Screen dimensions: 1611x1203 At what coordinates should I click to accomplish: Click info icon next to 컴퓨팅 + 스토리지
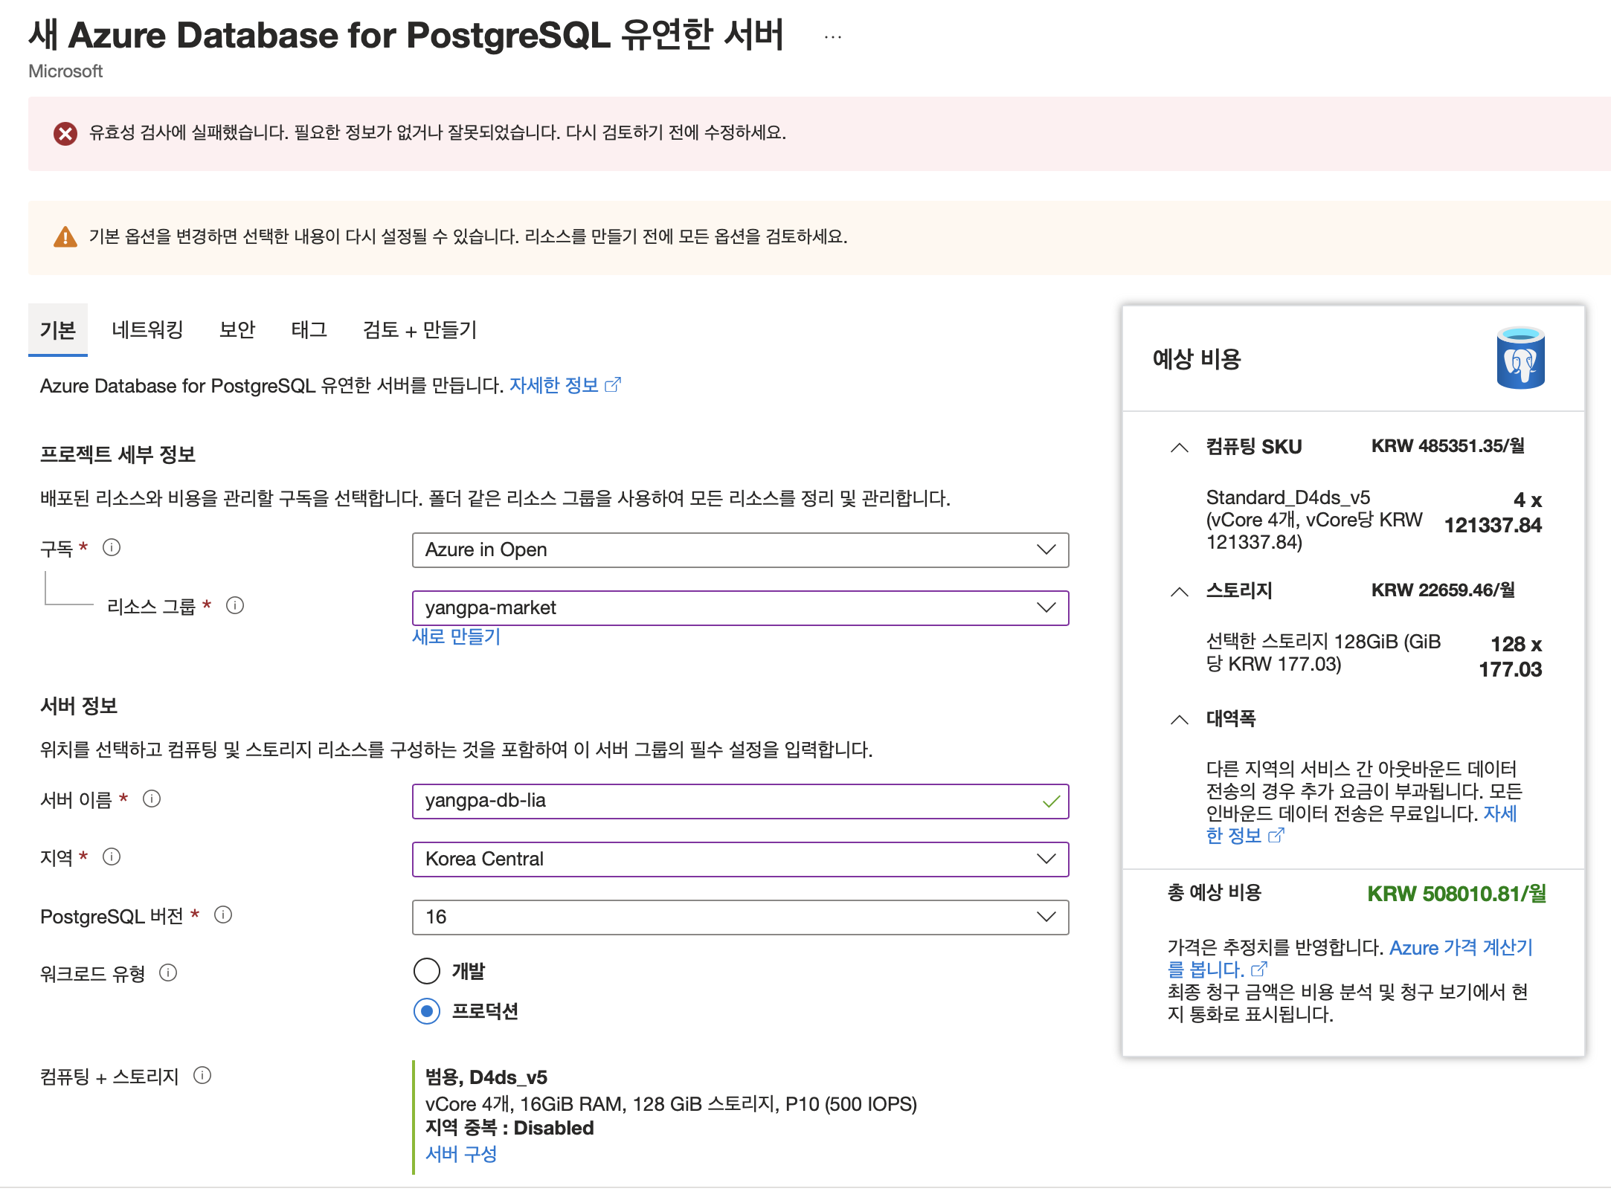[x=202, y=1075]
